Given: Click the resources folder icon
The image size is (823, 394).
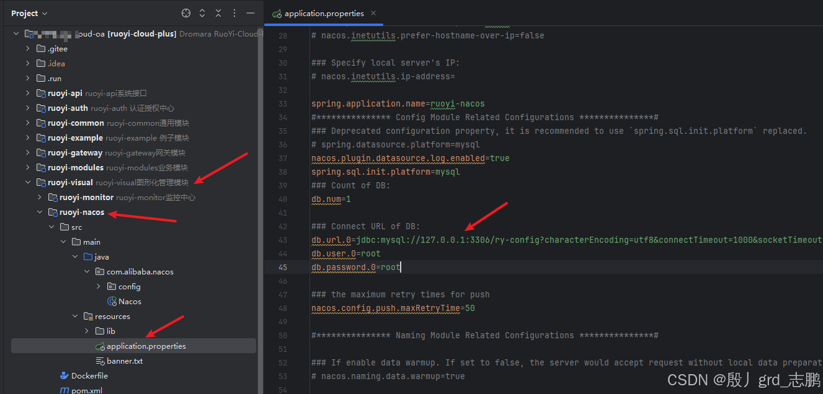Looking at the screenshot, I should coord(88,316).
